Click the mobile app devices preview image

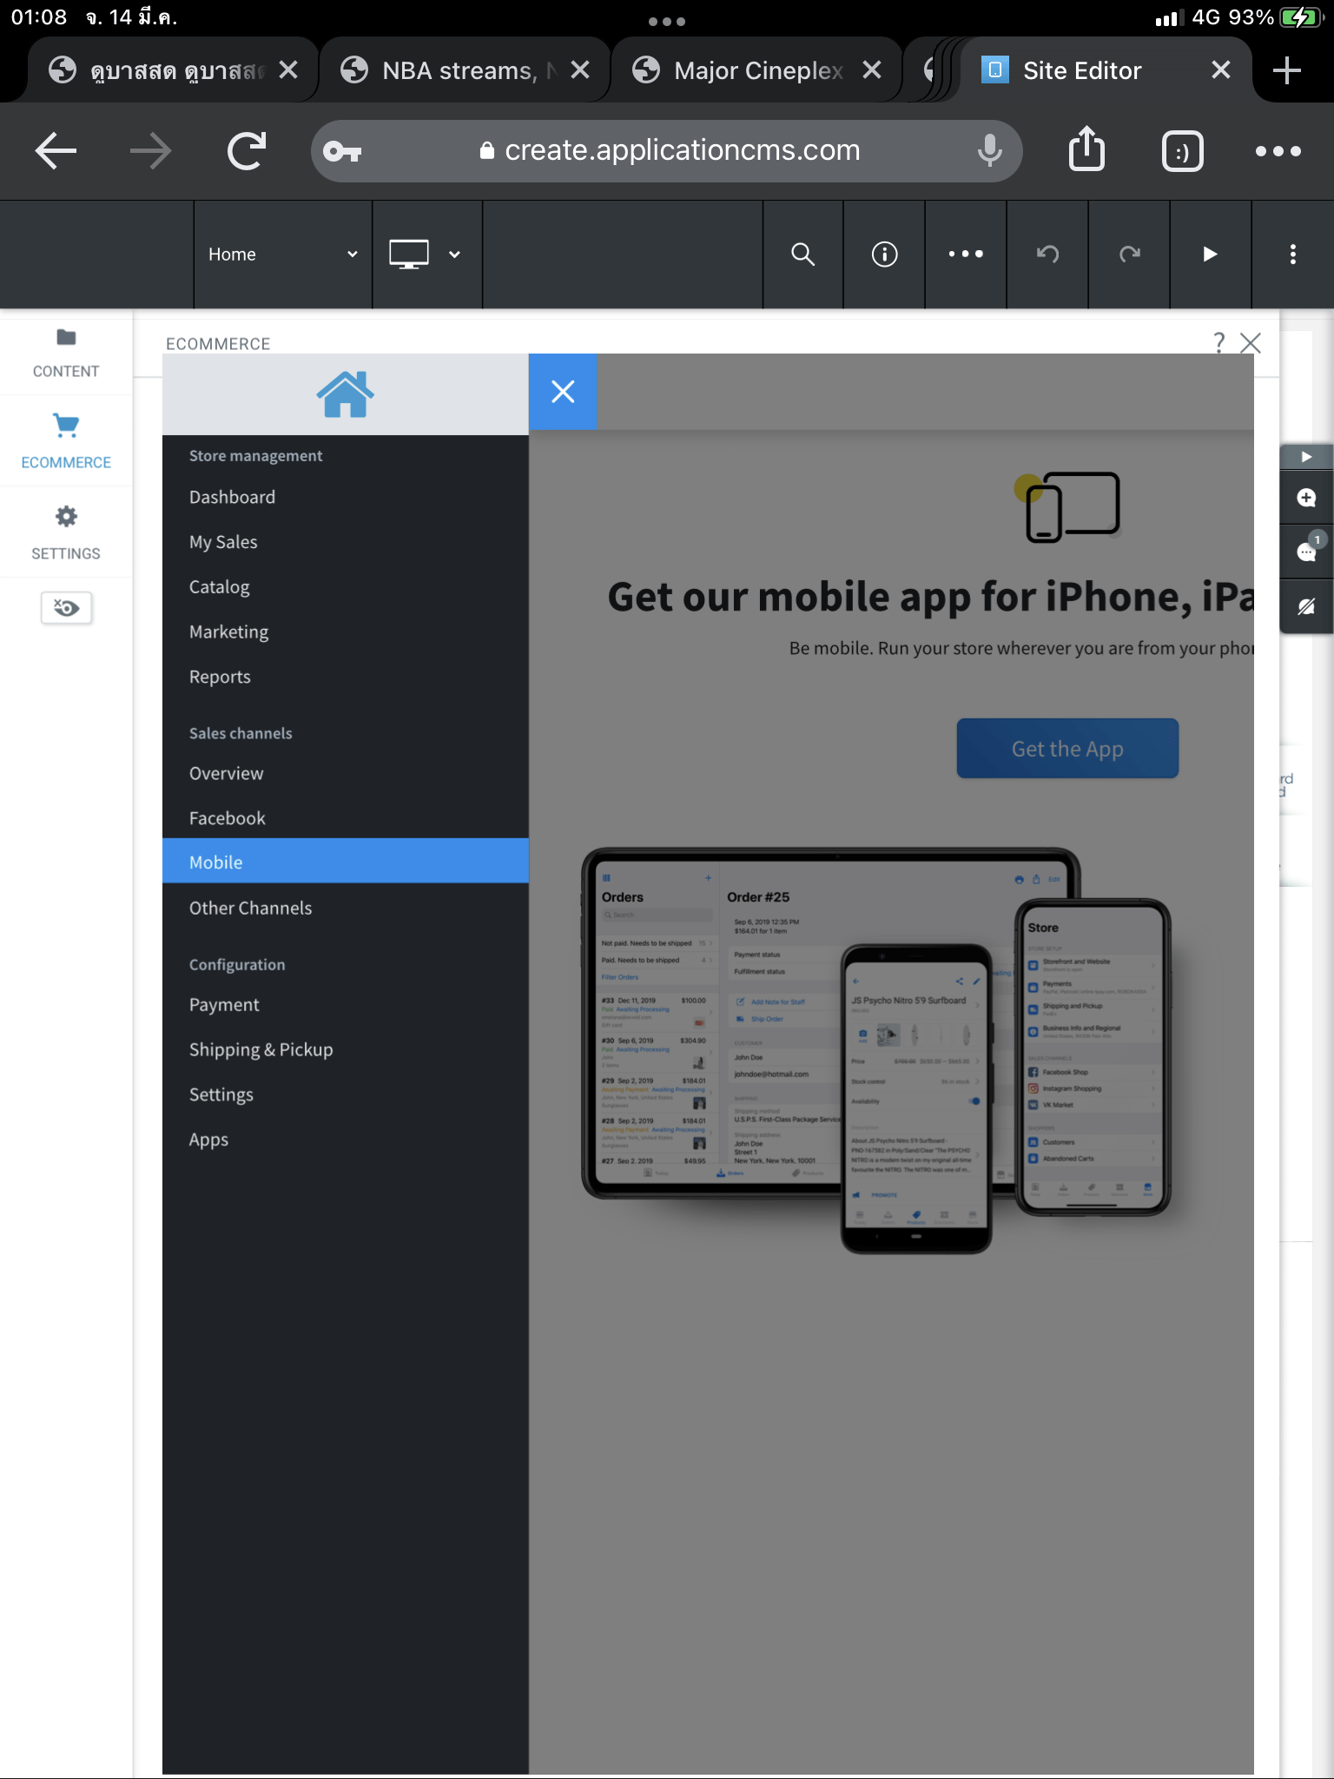click(876, 1050)
